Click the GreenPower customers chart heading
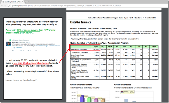169x103 pixels. pos(81,85)
